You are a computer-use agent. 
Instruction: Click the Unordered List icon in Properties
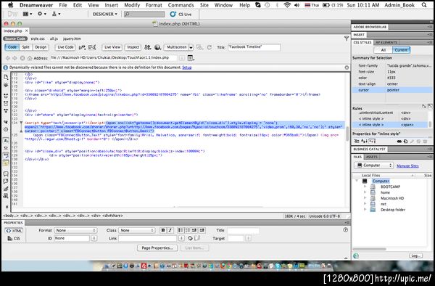pos(181,230)
